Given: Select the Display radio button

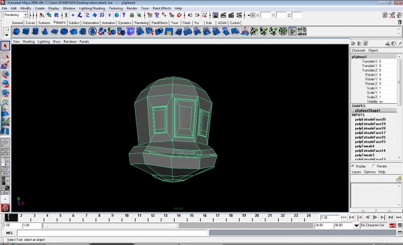Looking at the screenshot, I should [353, 166].
